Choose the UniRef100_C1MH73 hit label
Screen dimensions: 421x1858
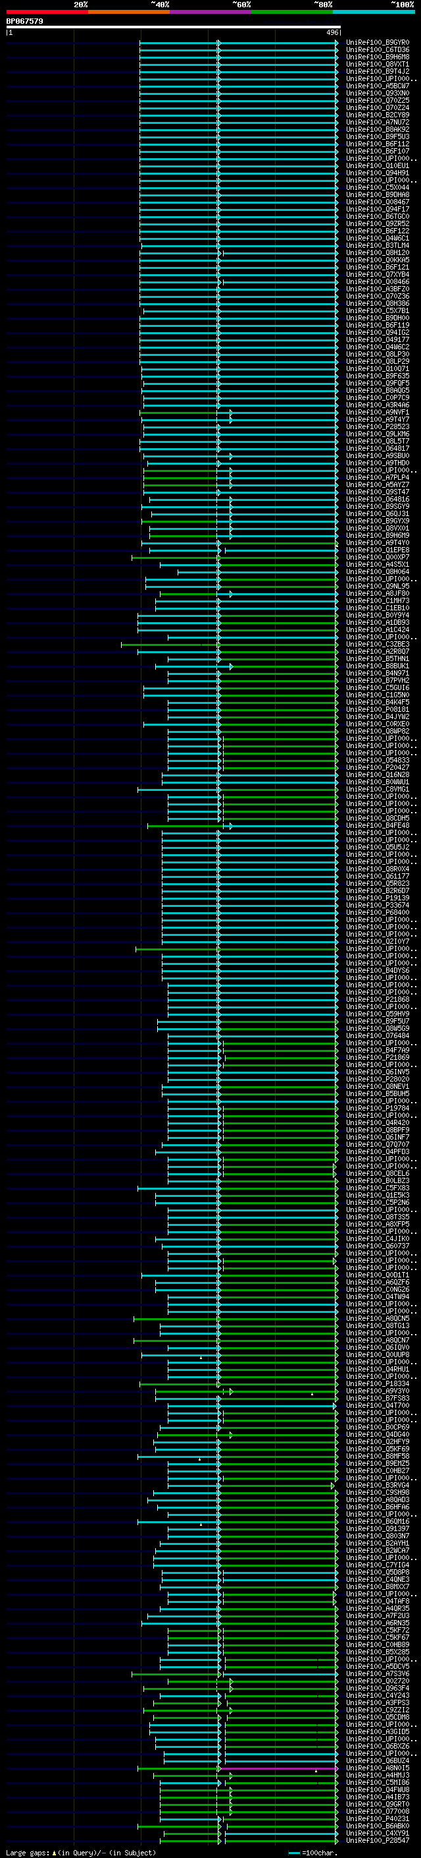(x=378, y=600)
